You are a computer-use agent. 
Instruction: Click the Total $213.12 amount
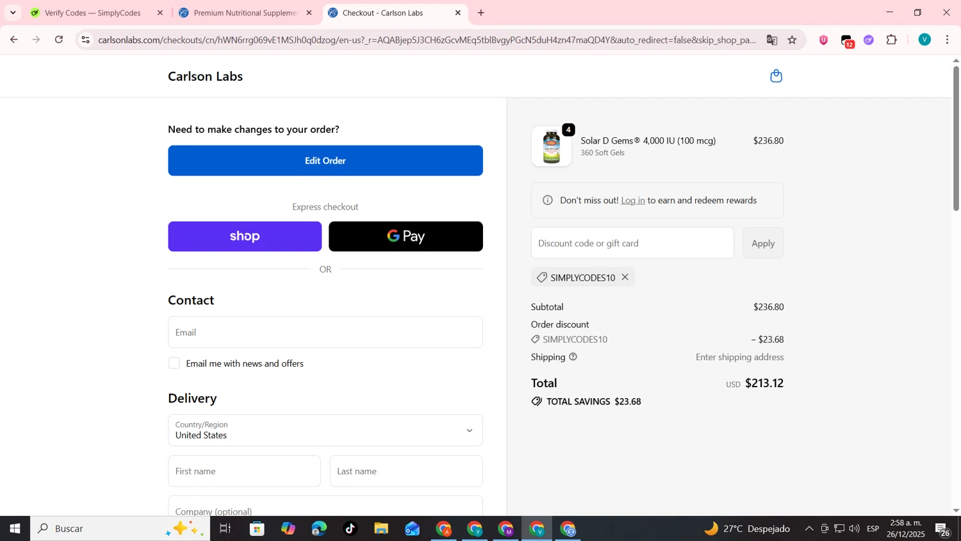click(x=764, y=383)
